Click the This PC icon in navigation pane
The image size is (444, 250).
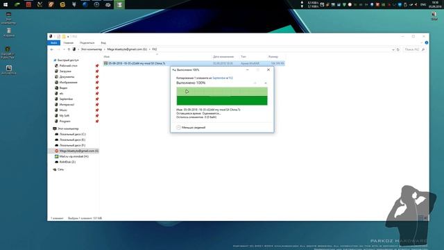(55, 128)
